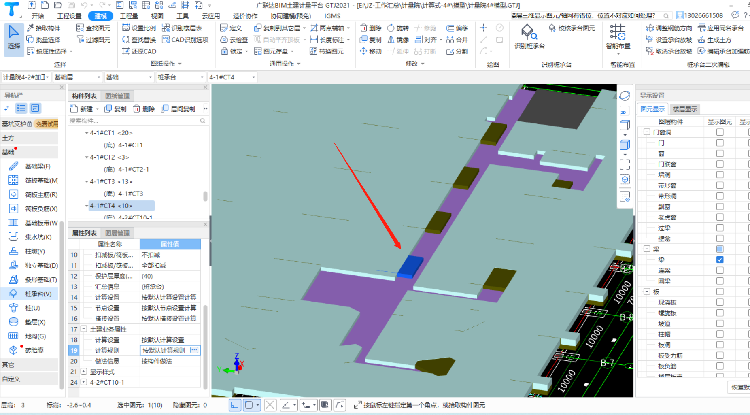750x415 pixels.
Task: Click the 拾取构件 pick component tool
Action: [44, 28]
